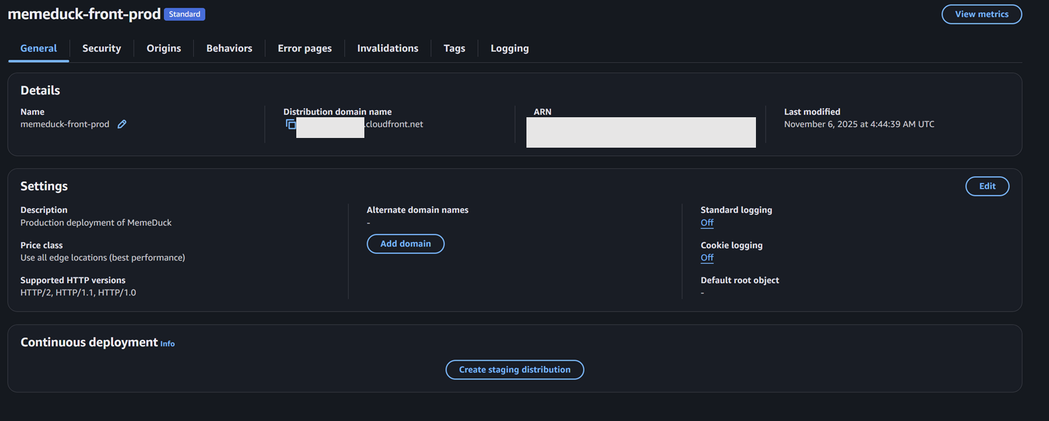Open Cookie logging Off link
Viewport: 1049px width, 421px height.
pyautogui.click(x=707, y=258)
